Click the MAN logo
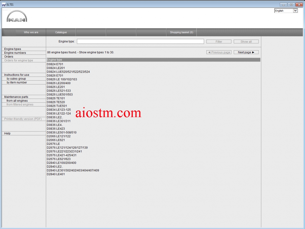This screenshot has height=229, width=305. 17,16
